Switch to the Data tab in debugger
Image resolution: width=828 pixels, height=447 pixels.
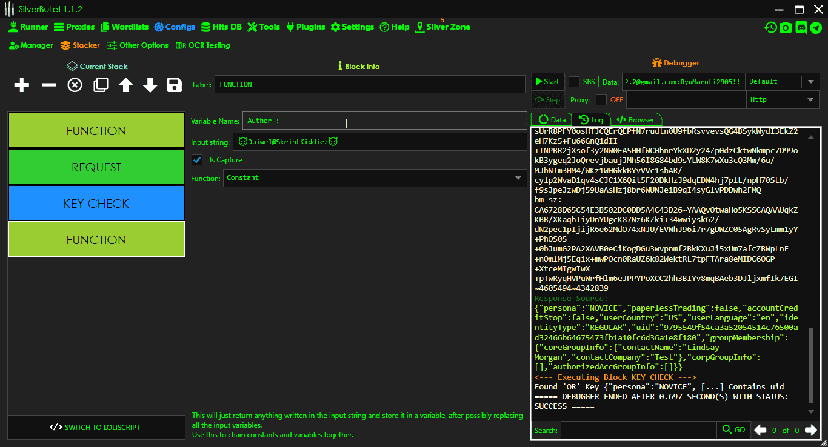[x=552, y=120]
